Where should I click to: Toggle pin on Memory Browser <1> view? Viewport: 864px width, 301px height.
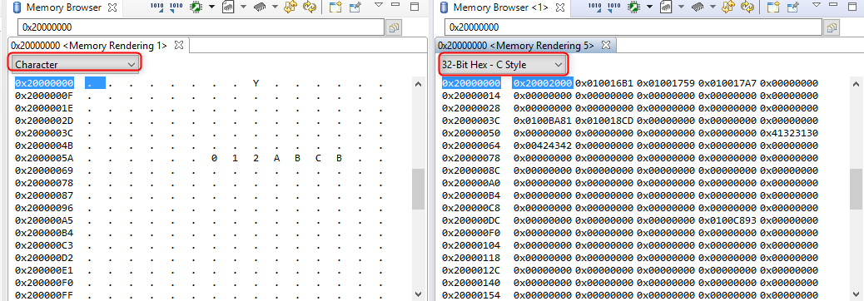(793, 7)
